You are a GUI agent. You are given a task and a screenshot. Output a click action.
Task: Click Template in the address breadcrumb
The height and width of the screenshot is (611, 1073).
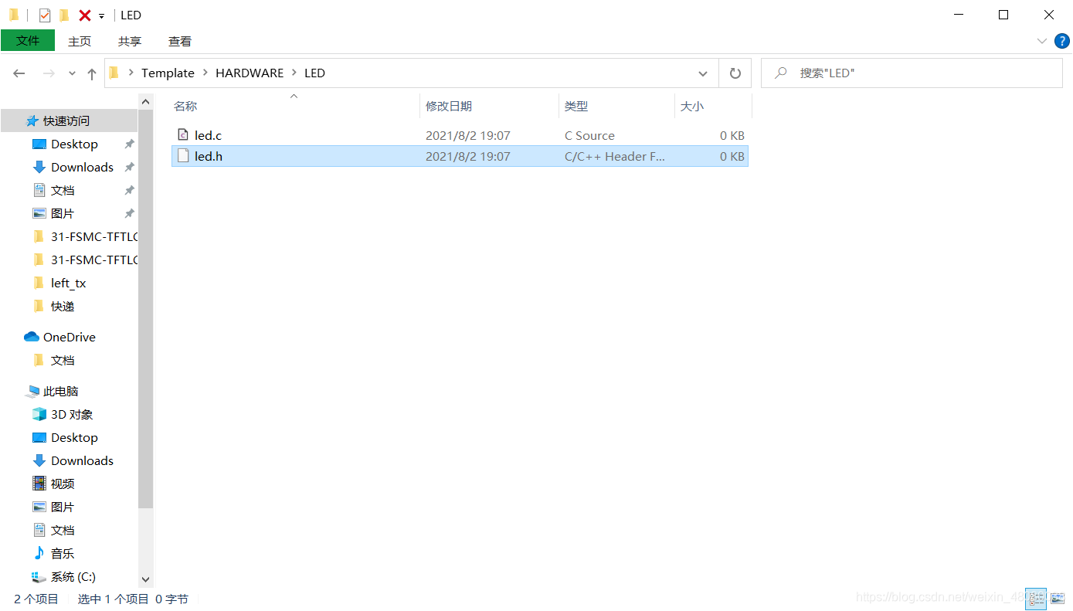coord(168,73)
